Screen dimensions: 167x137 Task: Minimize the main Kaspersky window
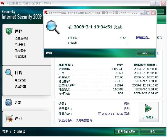pyautogui.click(x=152, y=3)
